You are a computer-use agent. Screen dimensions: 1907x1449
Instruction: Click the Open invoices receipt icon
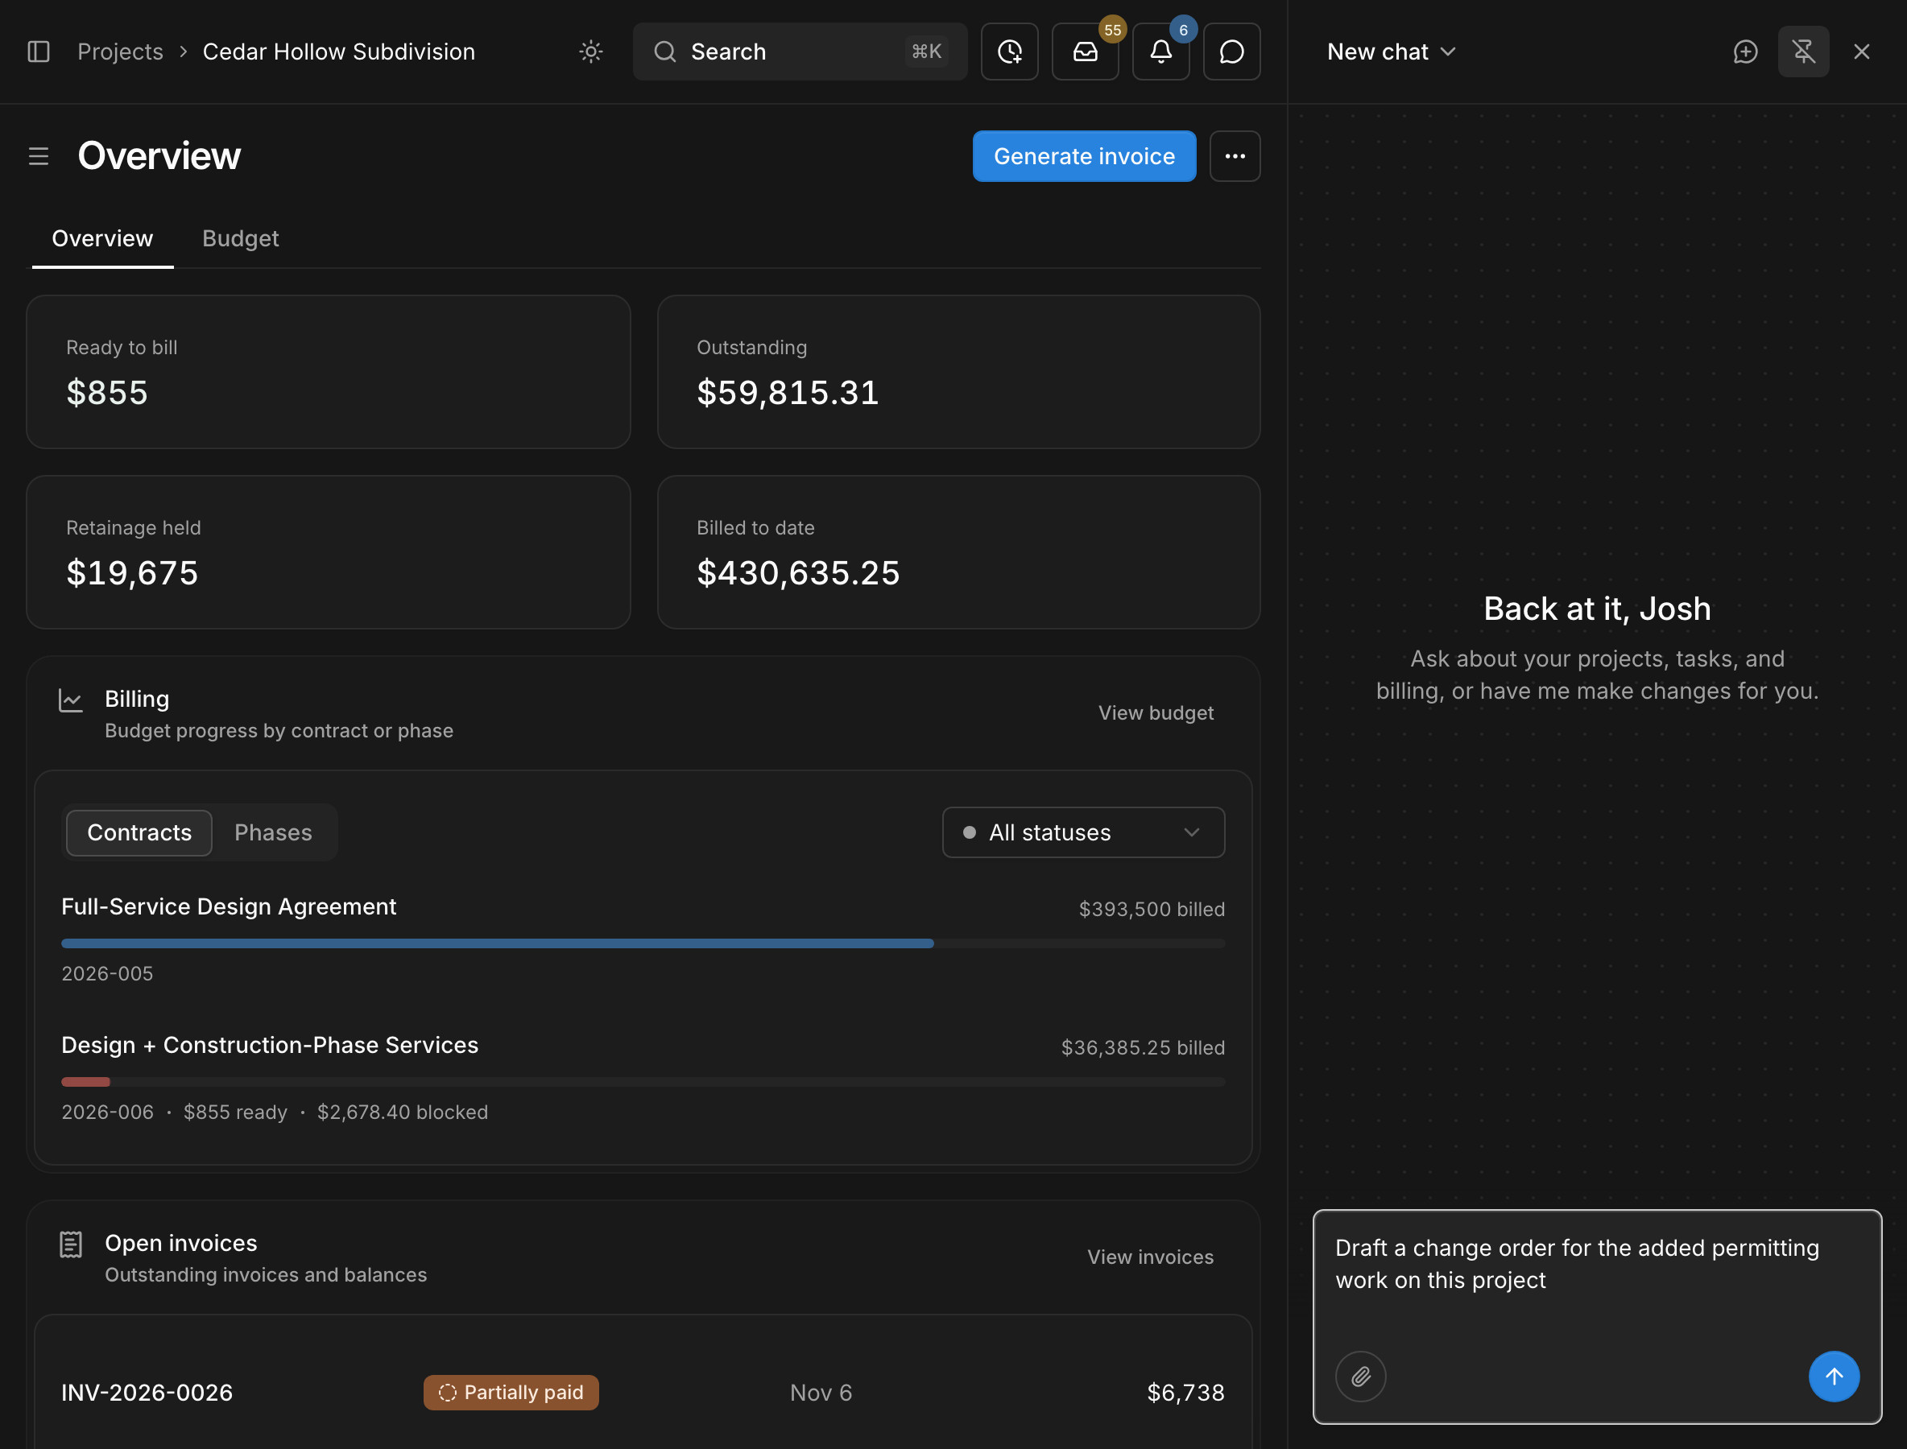click(x=71, y=1244)
